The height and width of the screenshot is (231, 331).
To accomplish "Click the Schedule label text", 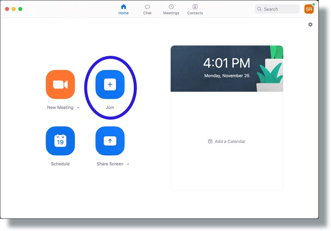I will tap(60, 164).
